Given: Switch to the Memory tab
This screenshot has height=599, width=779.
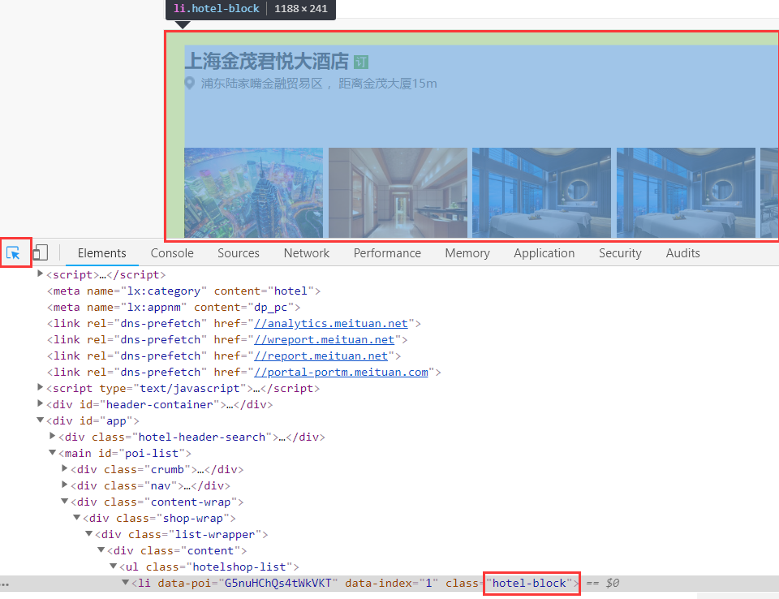Looking at the screenshot, I should click(467, 253).
